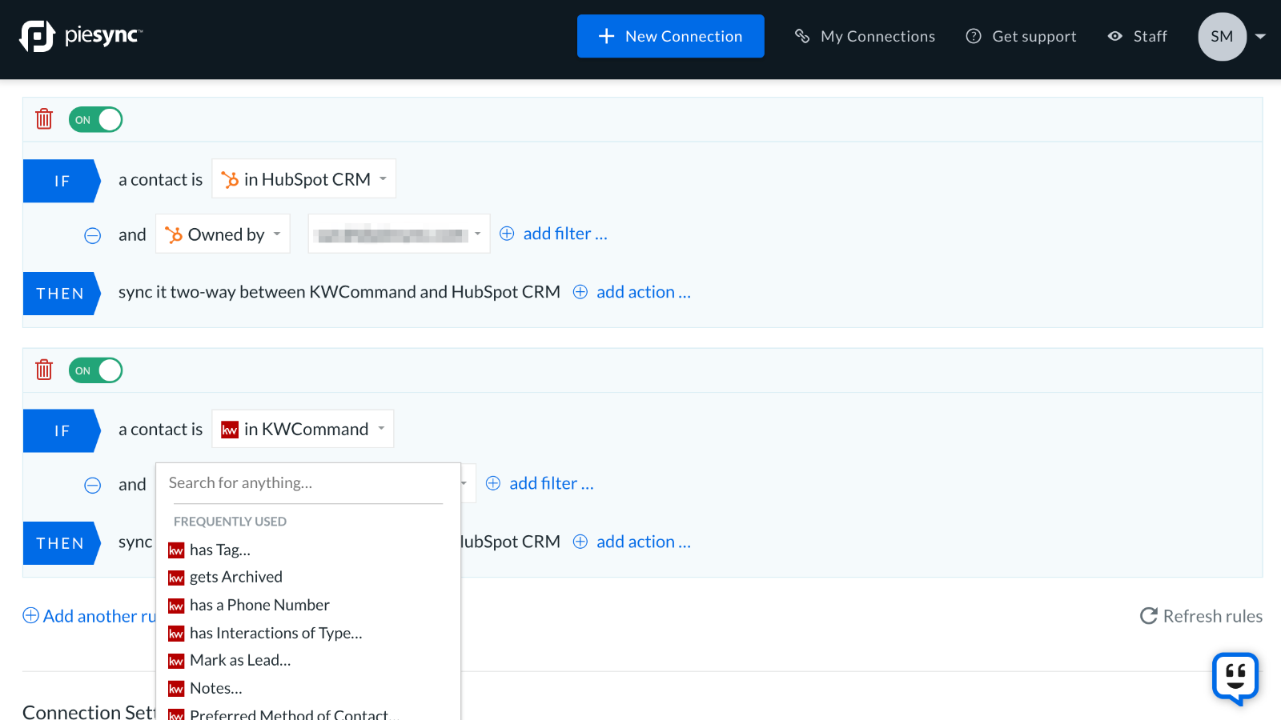Viewport: 1281px width, 720px height.
Task: Click the Staff link
Action: click(1137, 36)
